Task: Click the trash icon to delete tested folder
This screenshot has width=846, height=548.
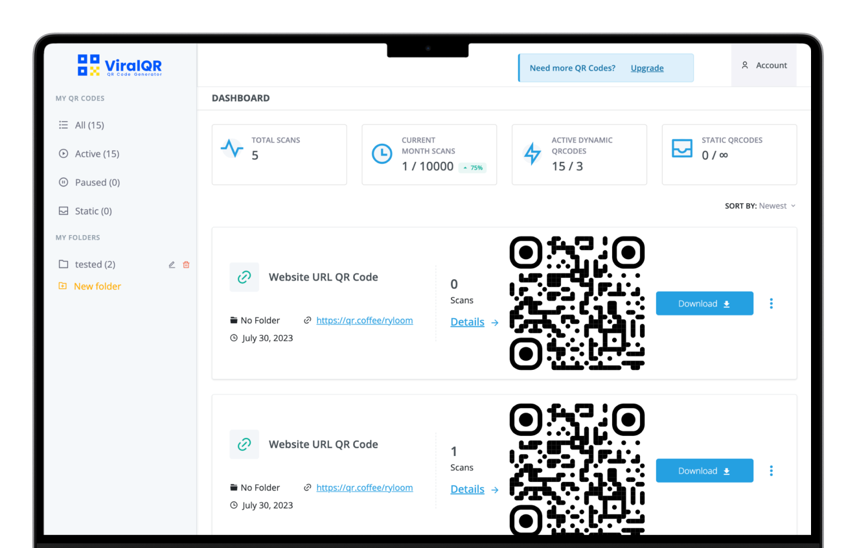Action: pos(186,264)
